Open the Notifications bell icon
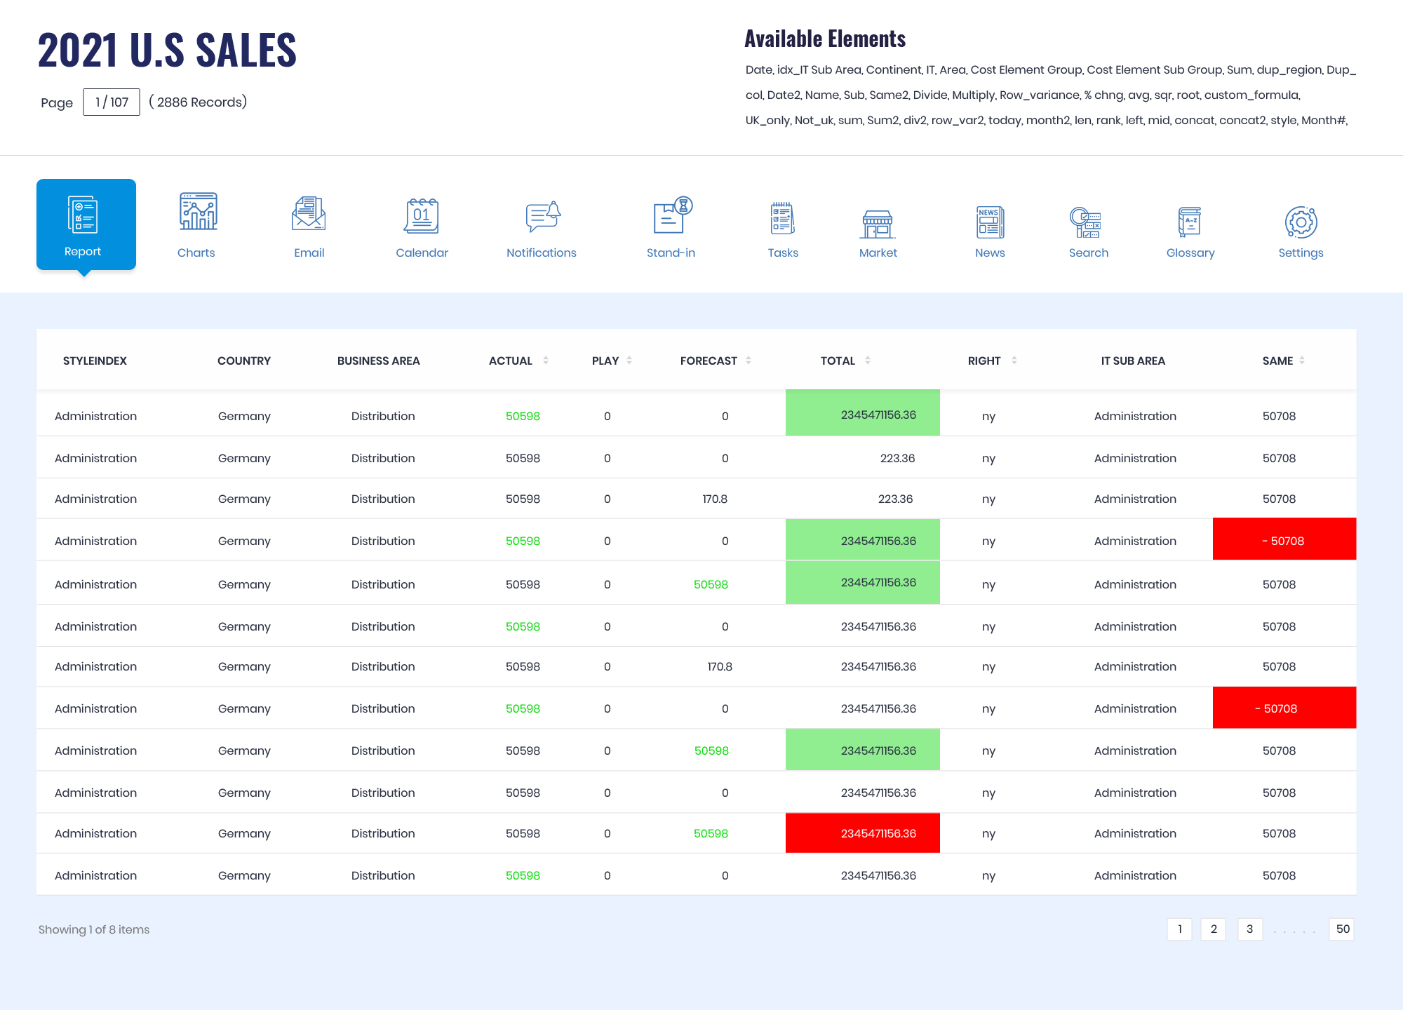 [x=542, y=216]
